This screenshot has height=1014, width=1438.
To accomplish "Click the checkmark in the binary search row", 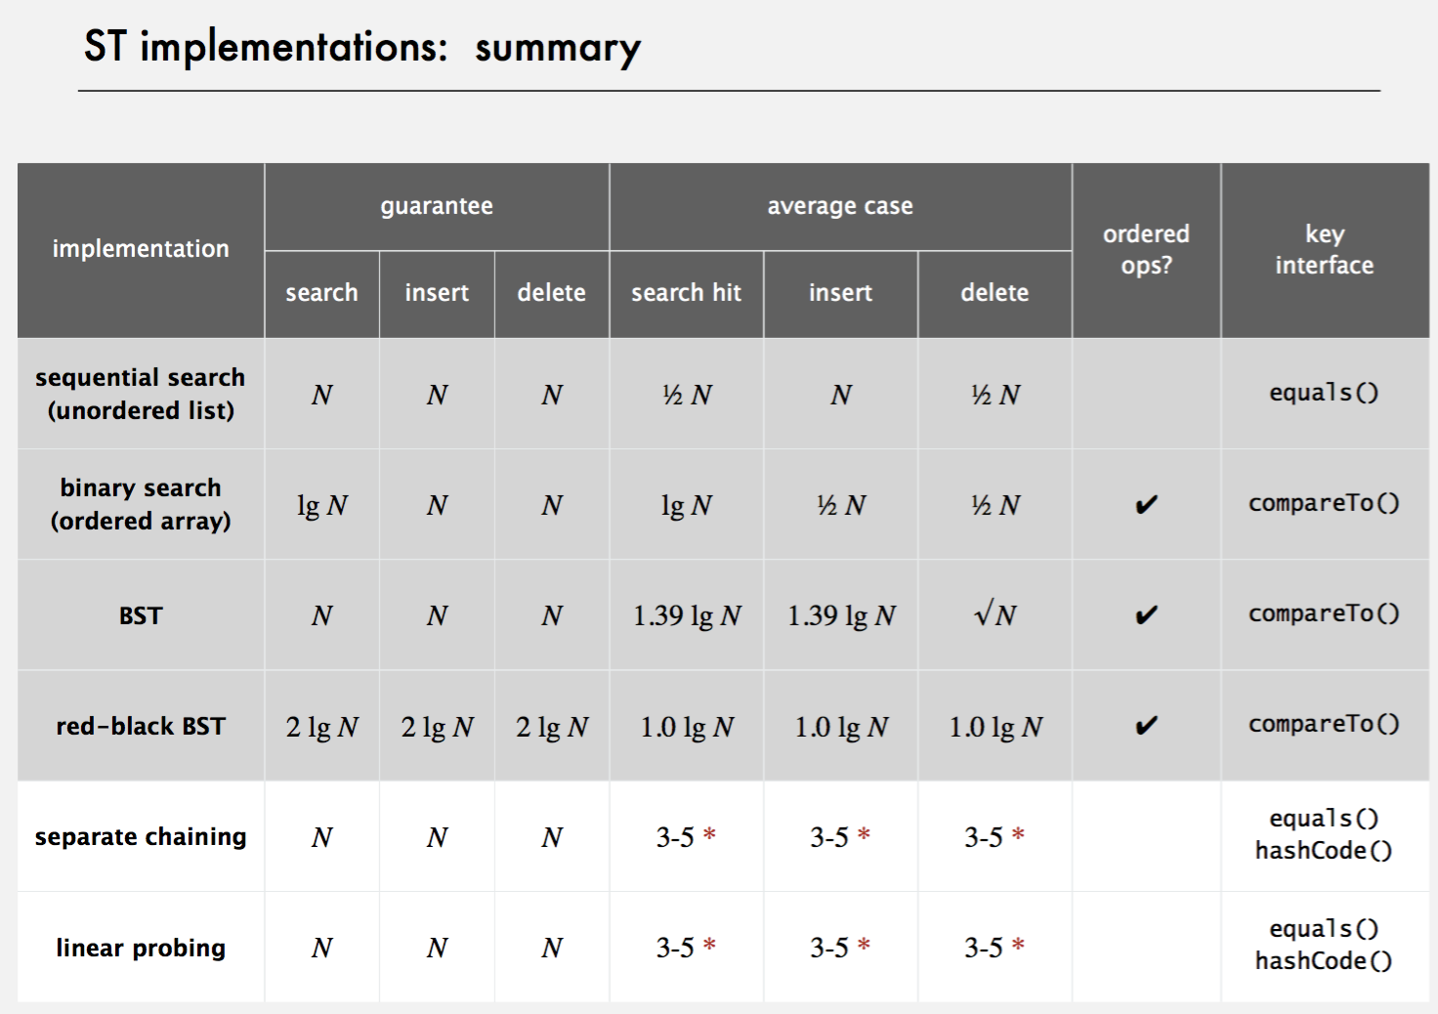I will (x=1146, y=505).
